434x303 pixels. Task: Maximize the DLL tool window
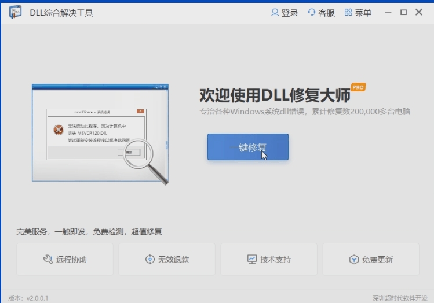[x=403, y=12]
